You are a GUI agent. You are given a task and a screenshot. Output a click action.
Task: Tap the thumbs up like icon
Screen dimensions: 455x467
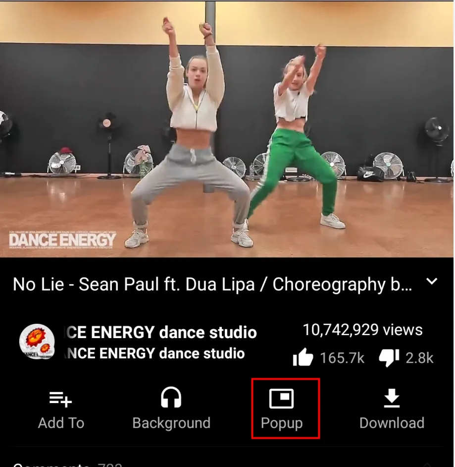click(x=303, y=357)
